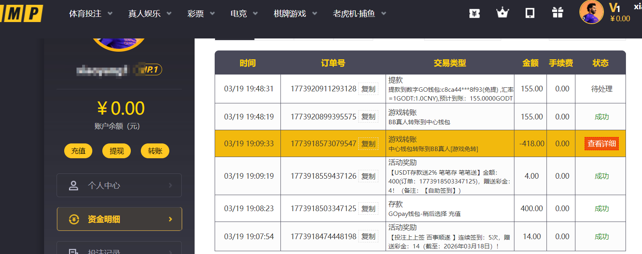This screenshot has width=642, height=254.
Task: Click the V1 level indicator in header
Action: point(615,7)
